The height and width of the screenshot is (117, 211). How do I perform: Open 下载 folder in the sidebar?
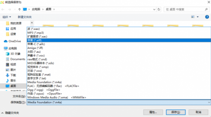coord(11,75)
